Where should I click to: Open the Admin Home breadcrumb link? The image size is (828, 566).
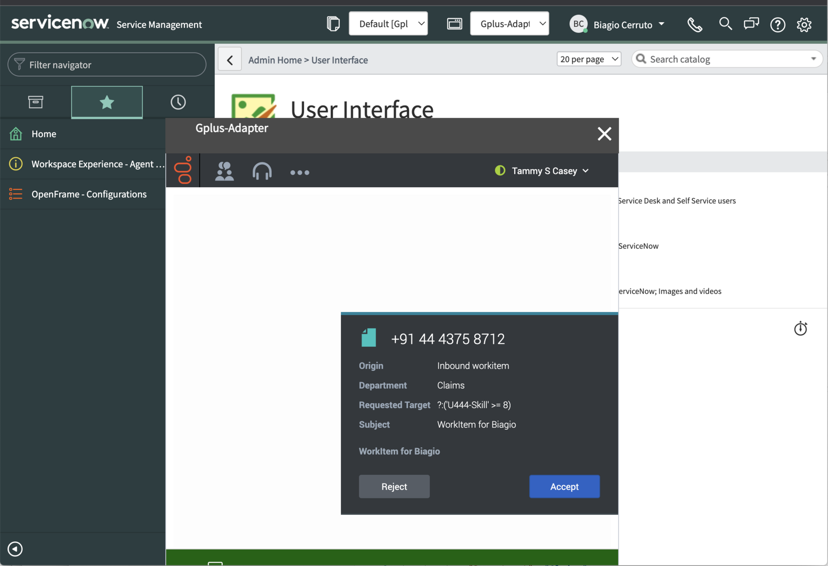click(x=275, y=60)
